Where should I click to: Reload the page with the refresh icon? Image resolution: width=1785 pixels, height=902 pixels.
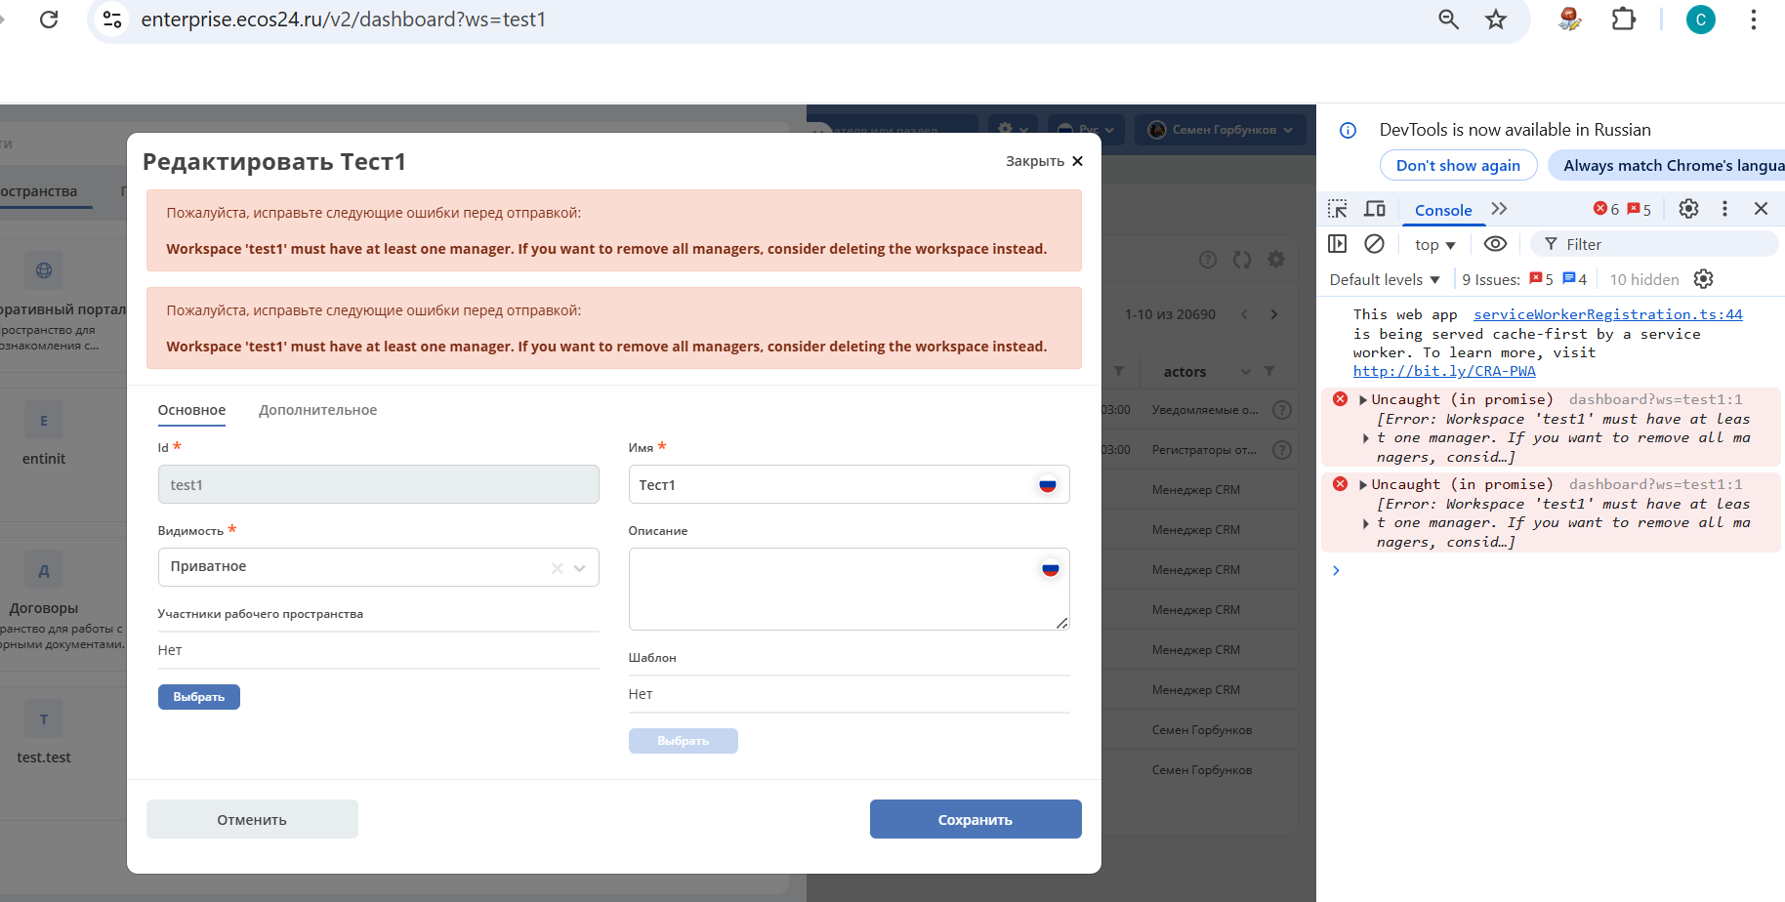[x=49, y=20]
